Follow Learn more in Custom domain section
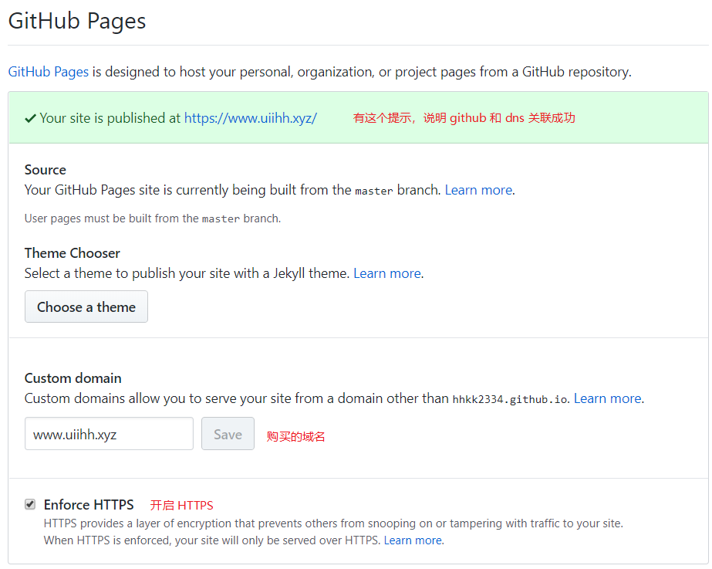Image resolution: width=712 pixels, height=569 pixels. 607,398
